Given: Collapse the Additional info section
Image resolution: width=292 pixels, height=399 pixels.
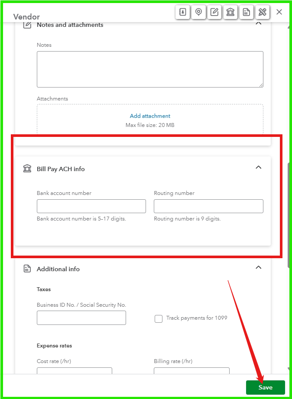Looking at the screenshot, I should [x=258, y=267].
